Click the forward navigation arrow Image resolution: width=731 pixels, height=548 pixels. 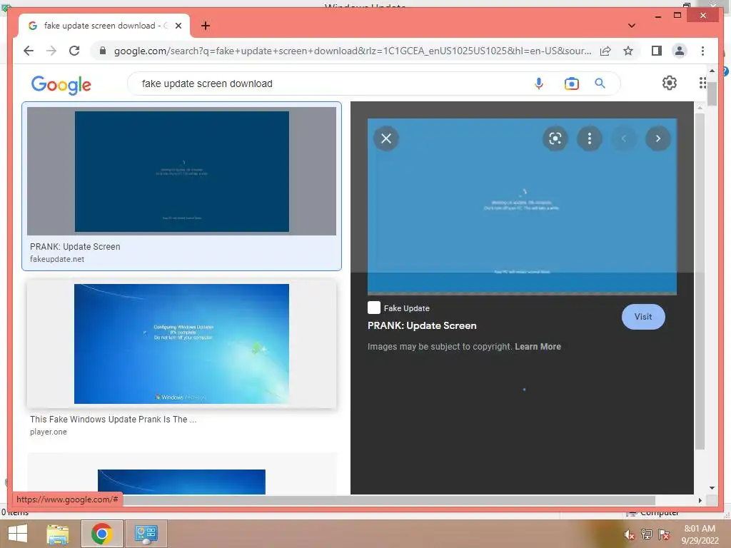pos(51,51)
